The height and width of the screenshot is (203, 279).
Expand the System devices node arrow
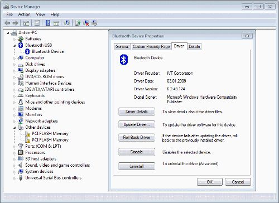pos(15,172)
